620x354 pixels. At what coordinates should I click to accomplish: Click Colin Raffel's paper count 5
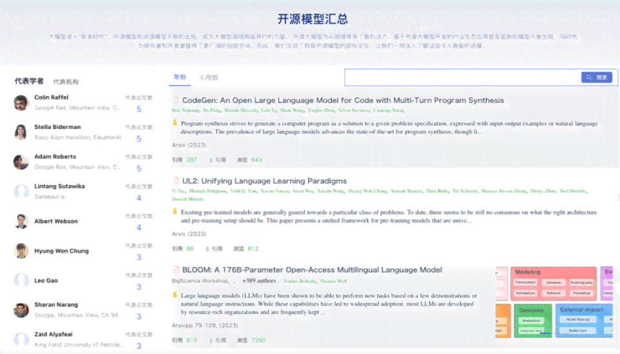coord(139,110)
